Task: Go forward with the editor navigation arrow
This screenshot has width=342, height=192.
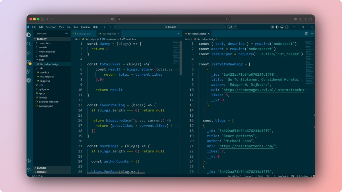Action: 110,27
